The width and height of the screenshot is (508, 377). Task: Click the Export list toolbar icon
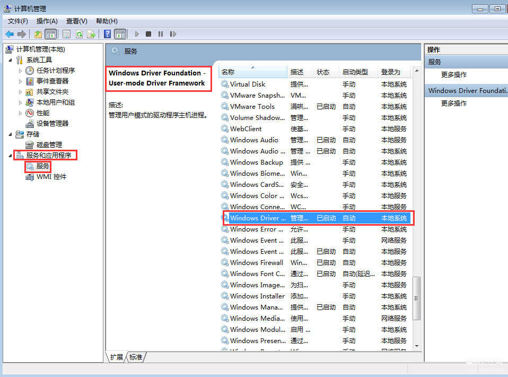(91, 34)
